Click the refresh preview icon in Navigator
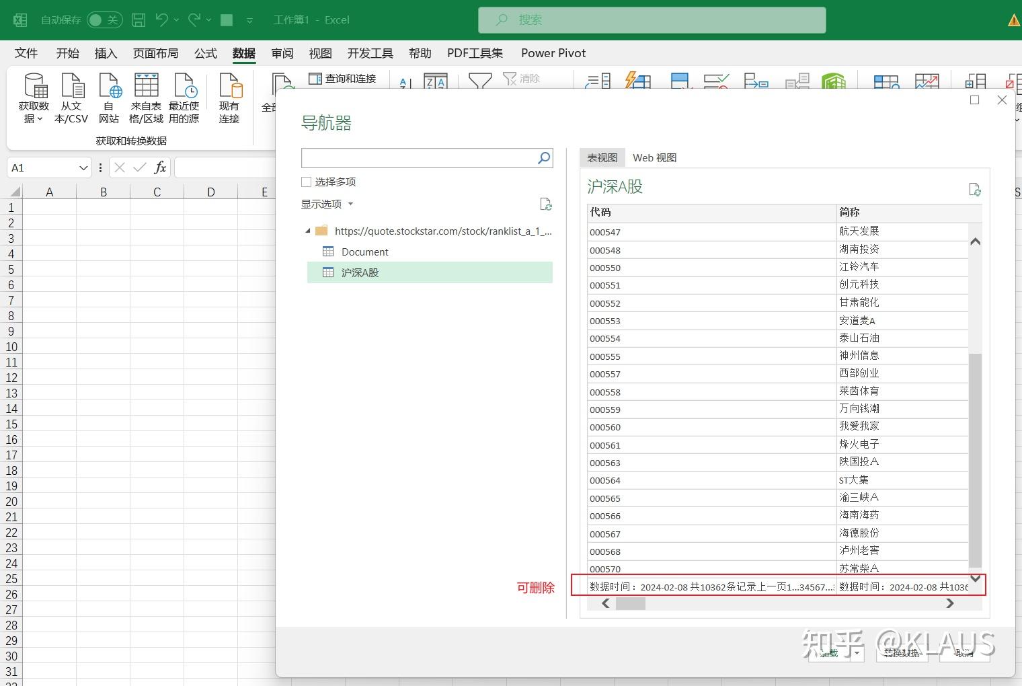Viewport: 1022px width, 686px height. point(975,189)
